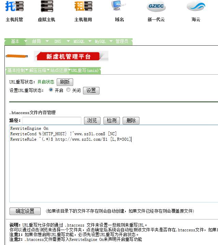Open the 站点还原 sub-tab
Screen dimensions: 218x245
[x=59, y=71]
